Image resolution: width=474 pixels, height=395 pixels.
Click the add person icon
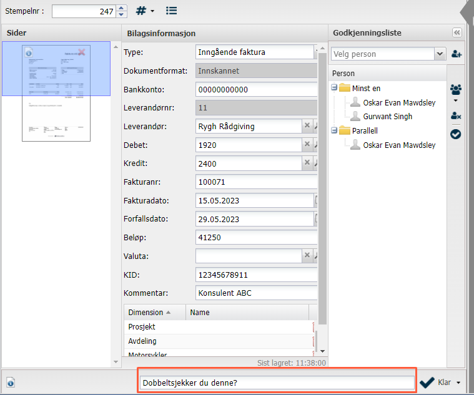[457, 54]
